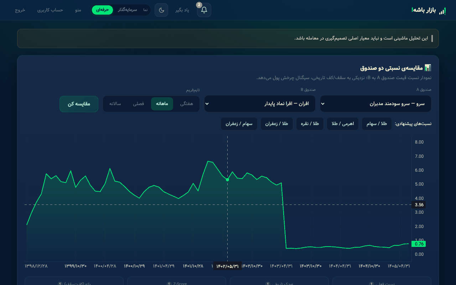Image resolution: width=456 pixels, height=285 pixels.
Task: Open the notifications bell
Action: point(204,10)
